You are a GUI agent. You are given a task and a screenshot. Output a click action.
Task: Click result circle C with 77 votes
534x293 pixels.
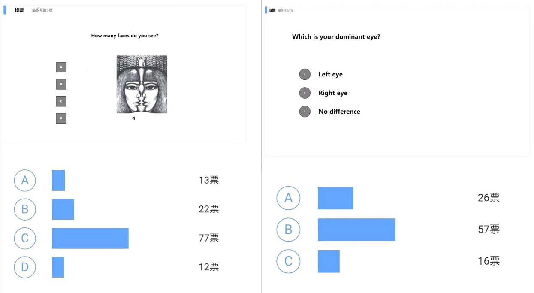(x=25, y=238)
